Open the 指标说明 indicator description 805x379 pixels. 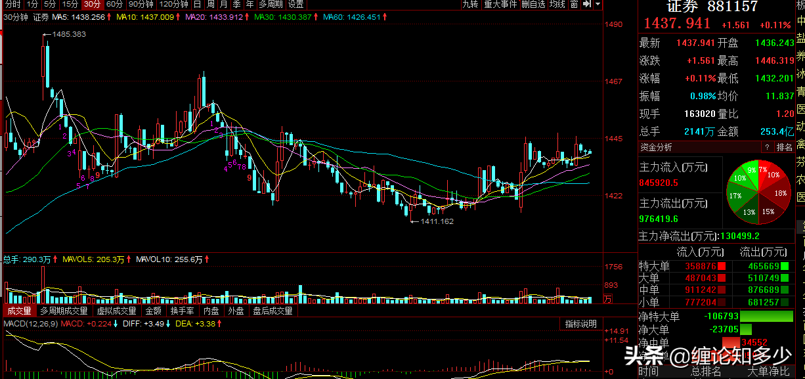coord(581,324)
